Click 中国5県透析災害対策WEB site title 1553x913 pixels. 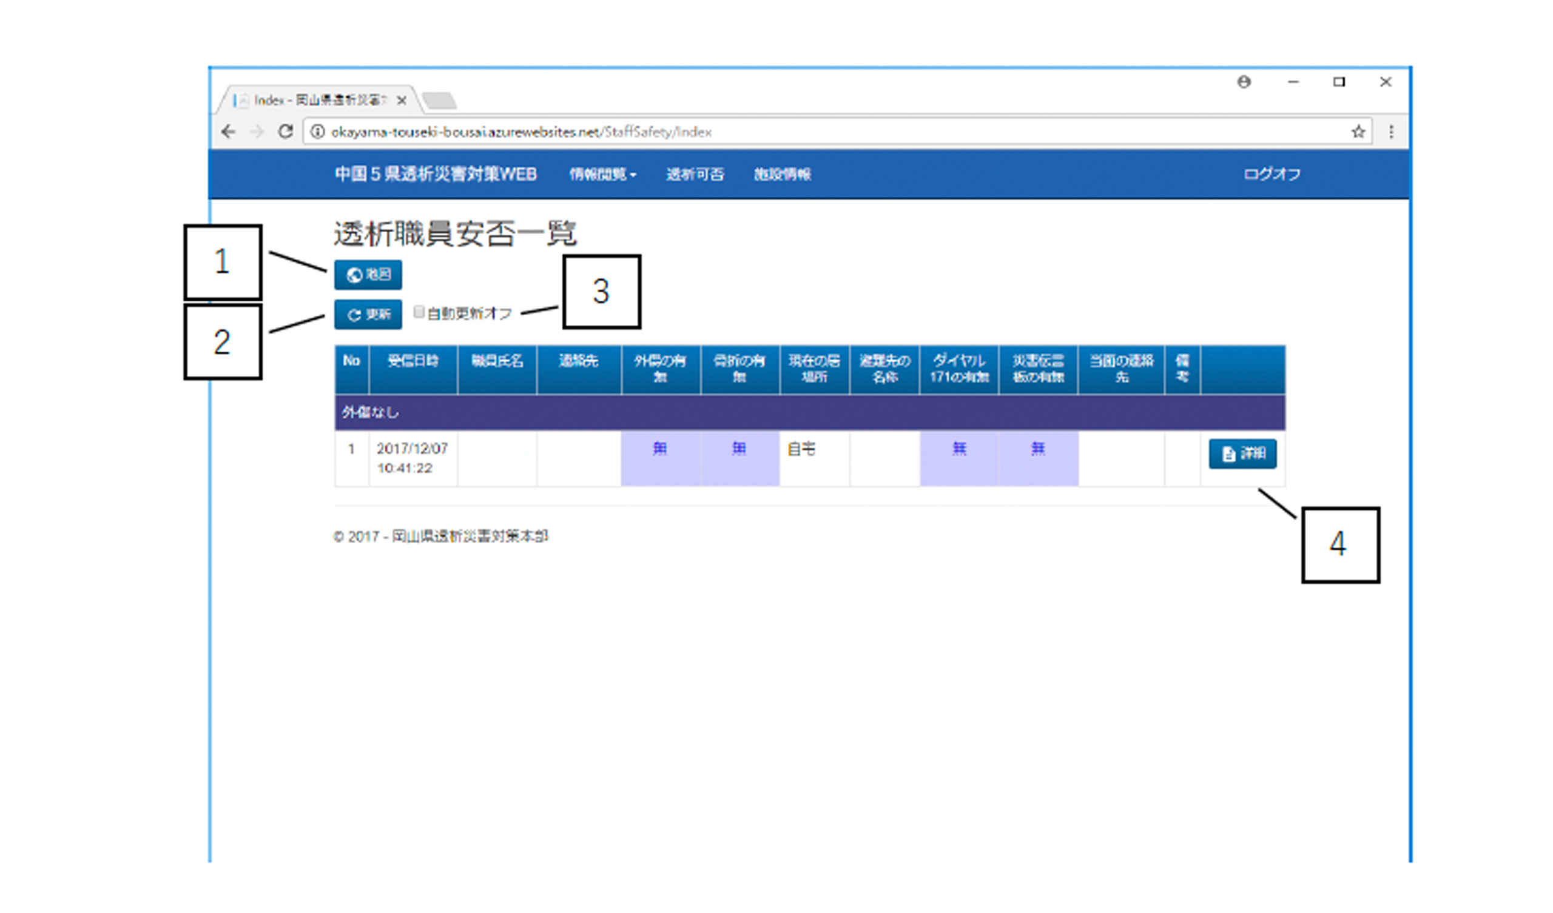[436, 175]
